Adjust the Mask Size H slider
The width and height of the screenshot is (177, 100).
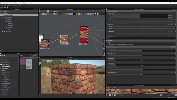point(142,61)
